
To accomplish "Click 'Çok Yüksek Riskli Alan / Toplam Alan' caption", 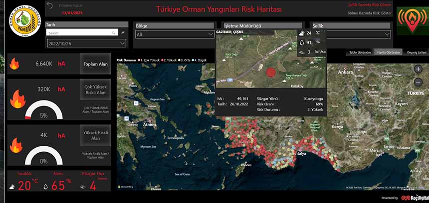I will 96,109.
